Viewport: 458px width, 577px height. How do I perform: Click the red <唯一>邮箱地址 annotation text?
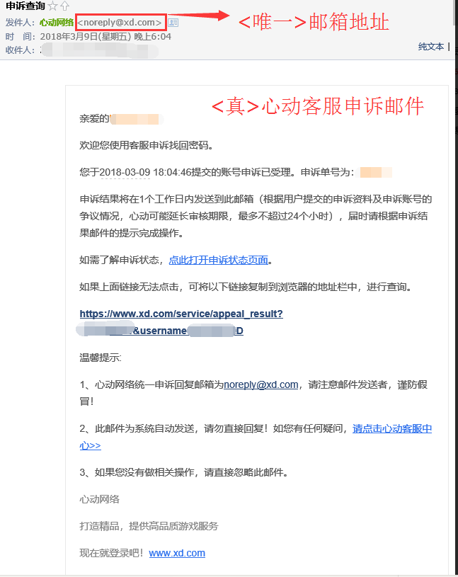pos(313,21)
